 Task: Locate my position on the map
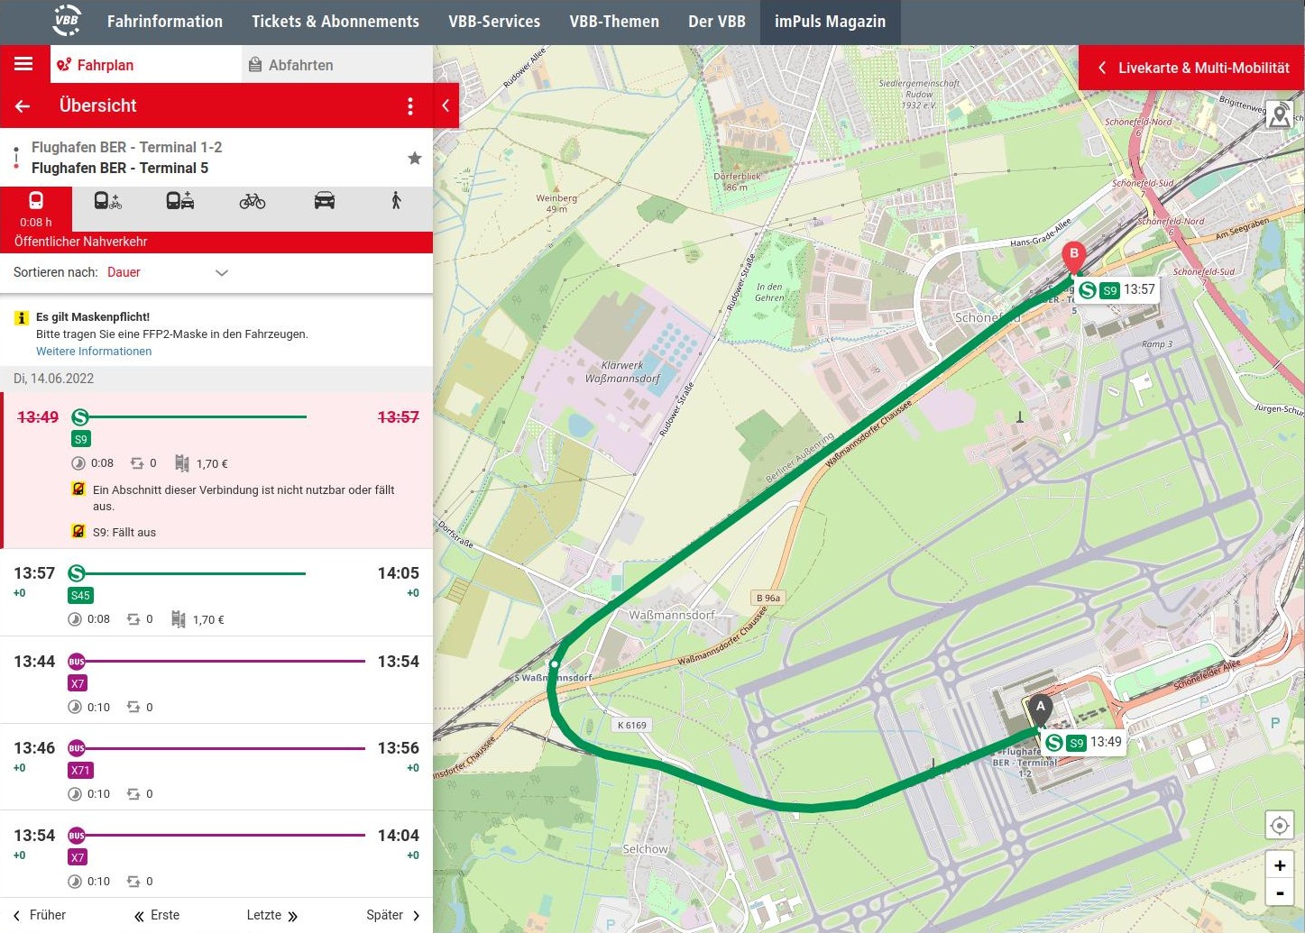pos(1279,825)
